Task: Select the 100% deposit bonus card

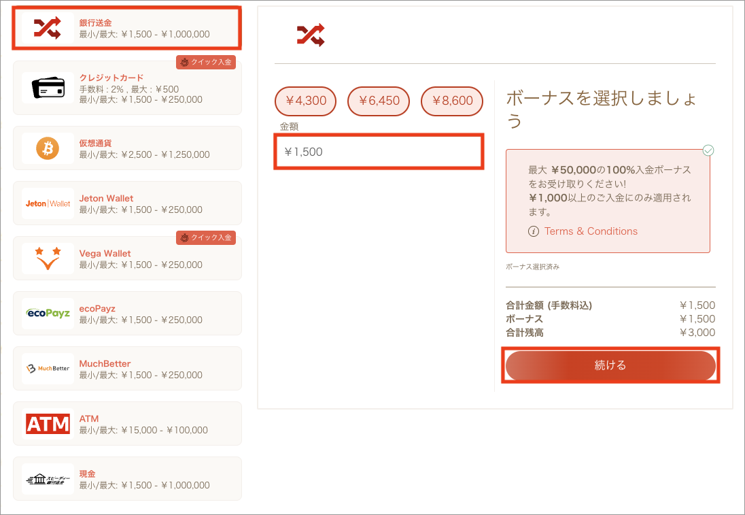Action: pyautogui.click(x=608, y=201)
